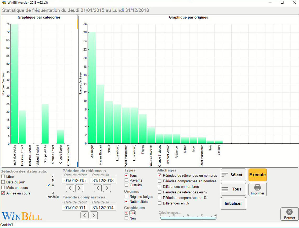Click the Tous button with lines icon
The width and height of the screenshot is (299, 228).
coord(233,189)
